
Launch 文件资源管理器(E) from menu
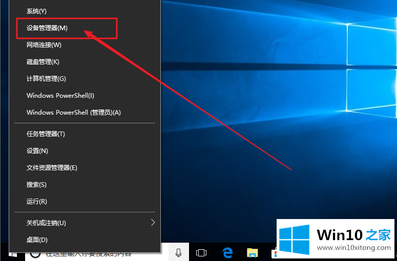52,168
